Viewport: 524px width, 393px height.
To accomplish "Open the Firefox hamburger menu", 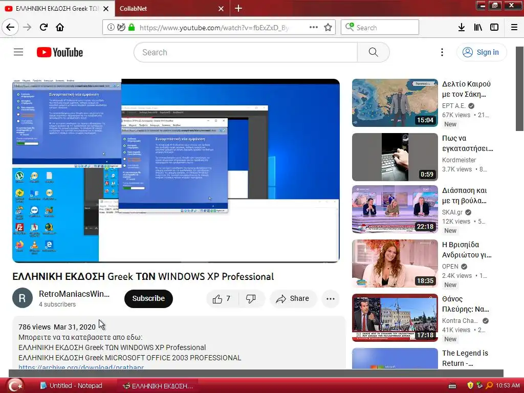I will tap(514, 28).
